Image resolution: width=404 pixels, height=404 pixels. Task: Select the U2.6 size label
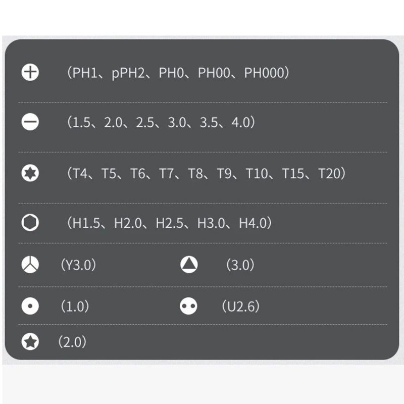click(240, 306)
